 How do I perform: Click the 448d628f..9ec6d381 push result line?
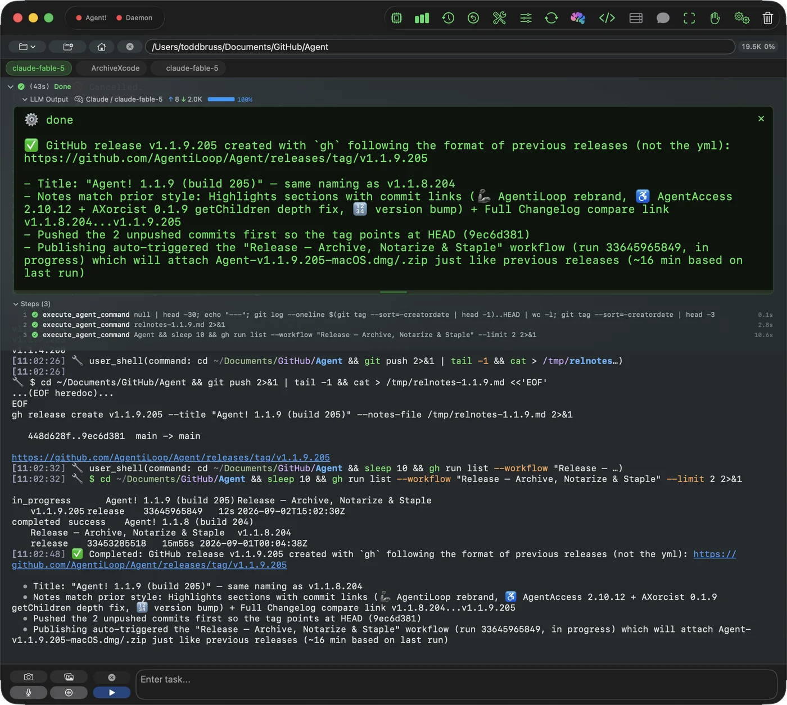point(114,436)
